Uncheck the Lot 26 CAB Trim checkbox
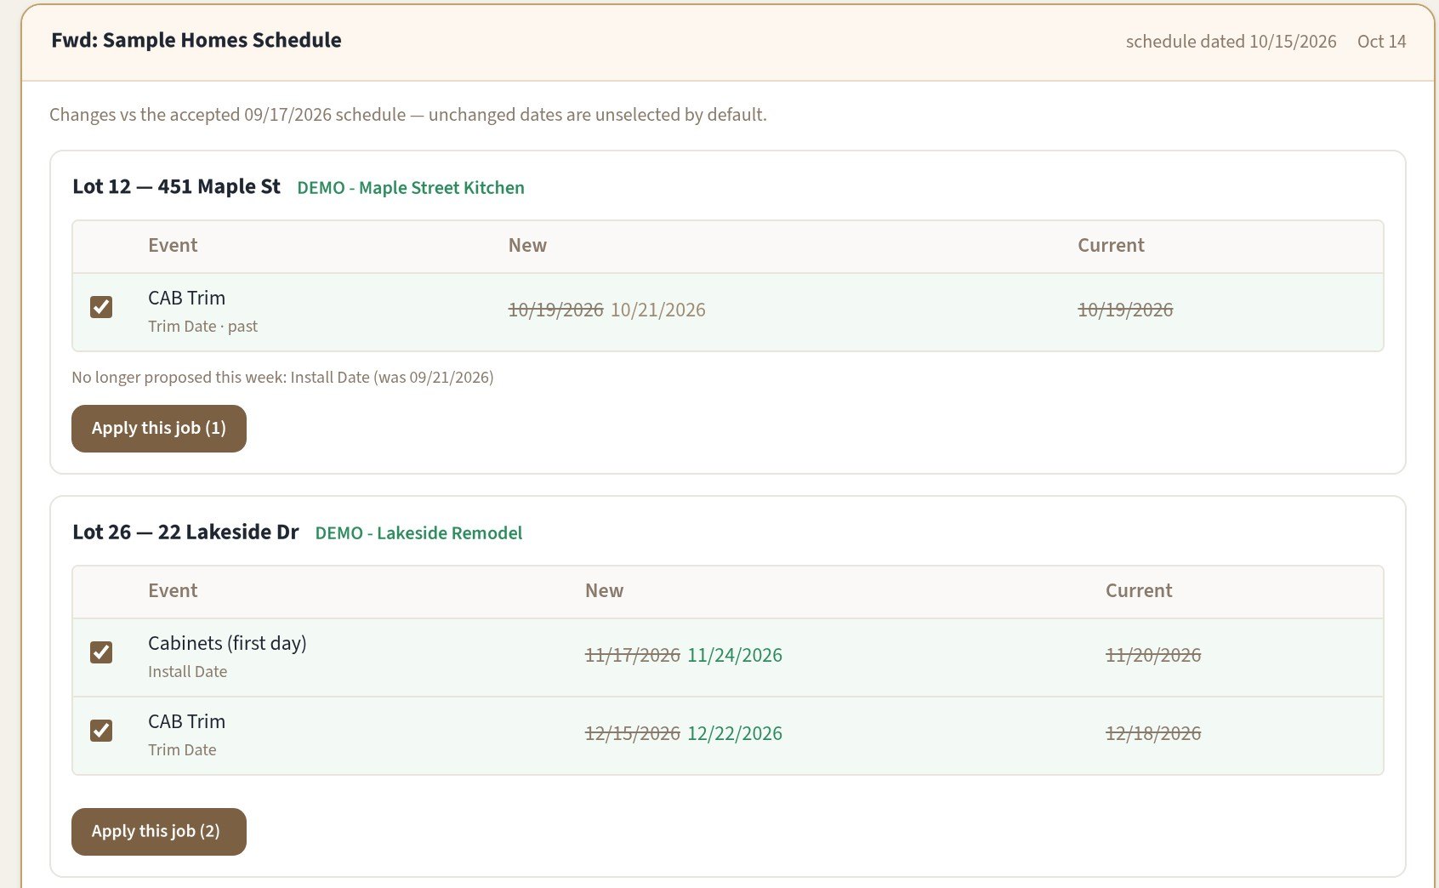This screenshot has height=888, width=1439. click(101, 731)
